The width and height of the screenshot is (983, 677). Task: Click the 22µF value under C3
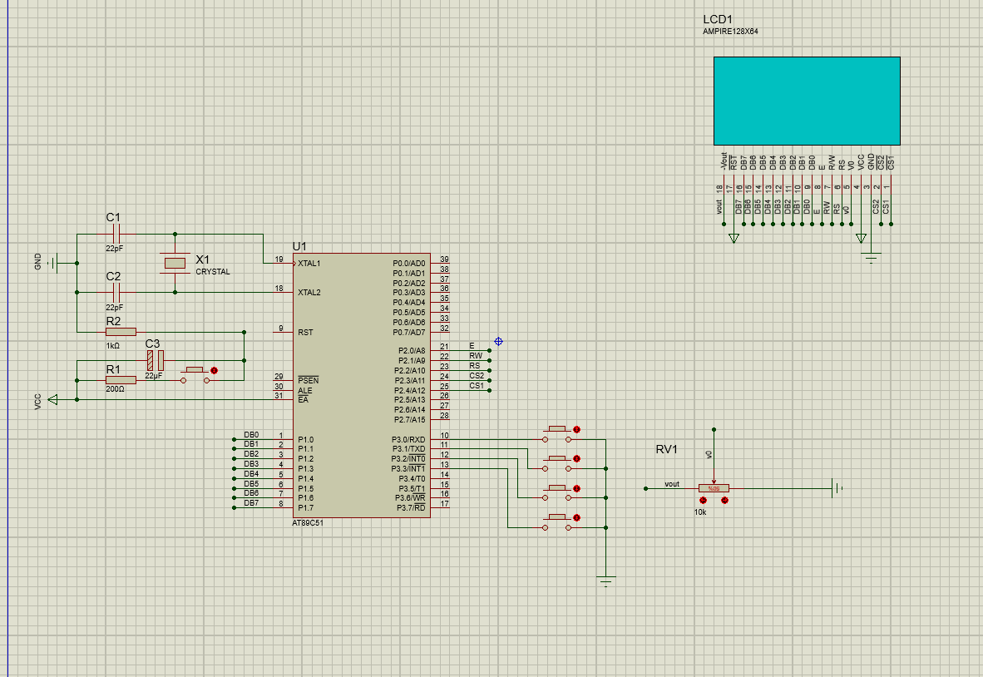pos(154,375)
